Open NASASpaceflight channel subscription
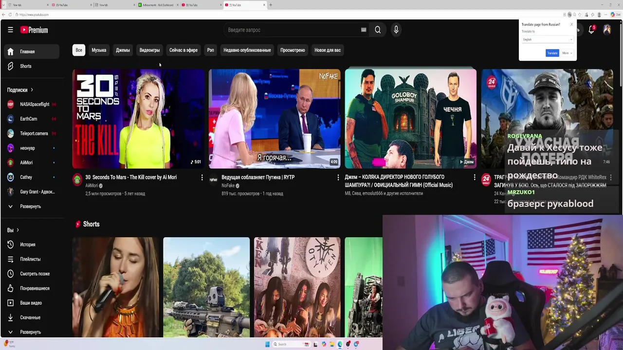Screen dimensions: 623x350 31,104
